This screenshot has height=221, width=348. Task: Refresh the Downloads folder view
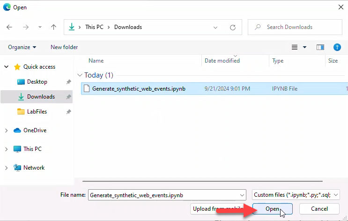coord(232,27)
